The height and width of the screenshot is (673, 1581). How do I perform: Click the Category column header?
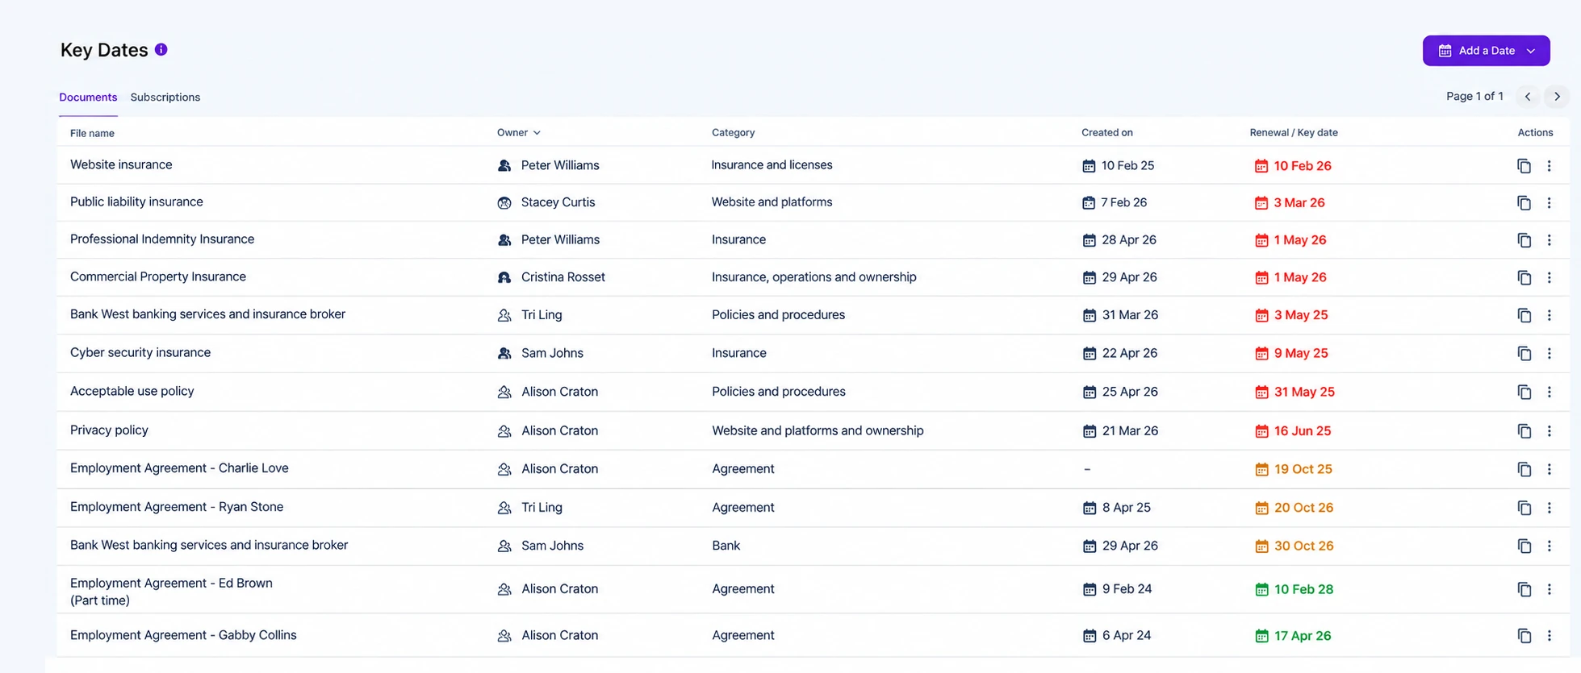click(733, 132)
